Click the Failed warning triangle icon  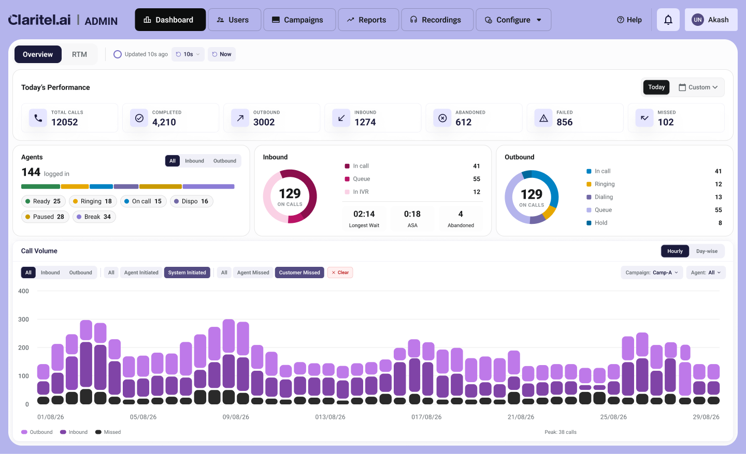point(543,118)
